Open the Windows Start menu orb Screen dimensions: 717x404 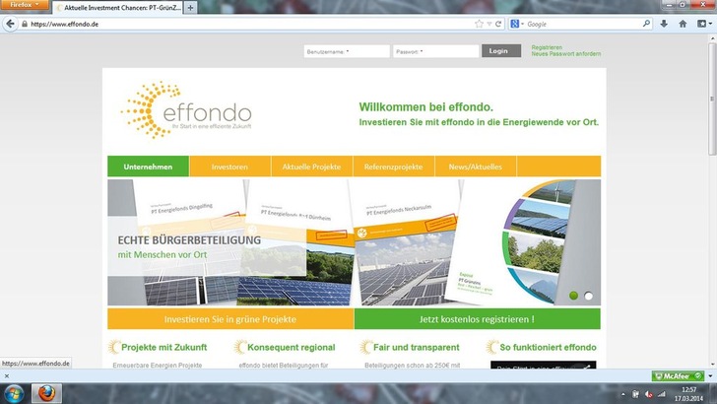coord(14,393)
